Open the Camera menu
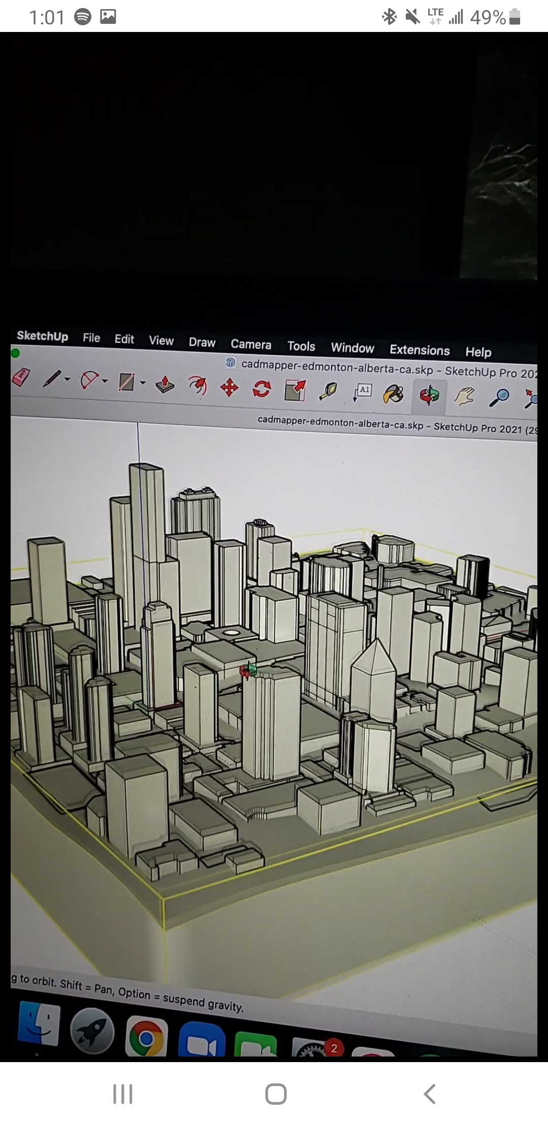Screen dimensions: 548x1126 point(251,344)
